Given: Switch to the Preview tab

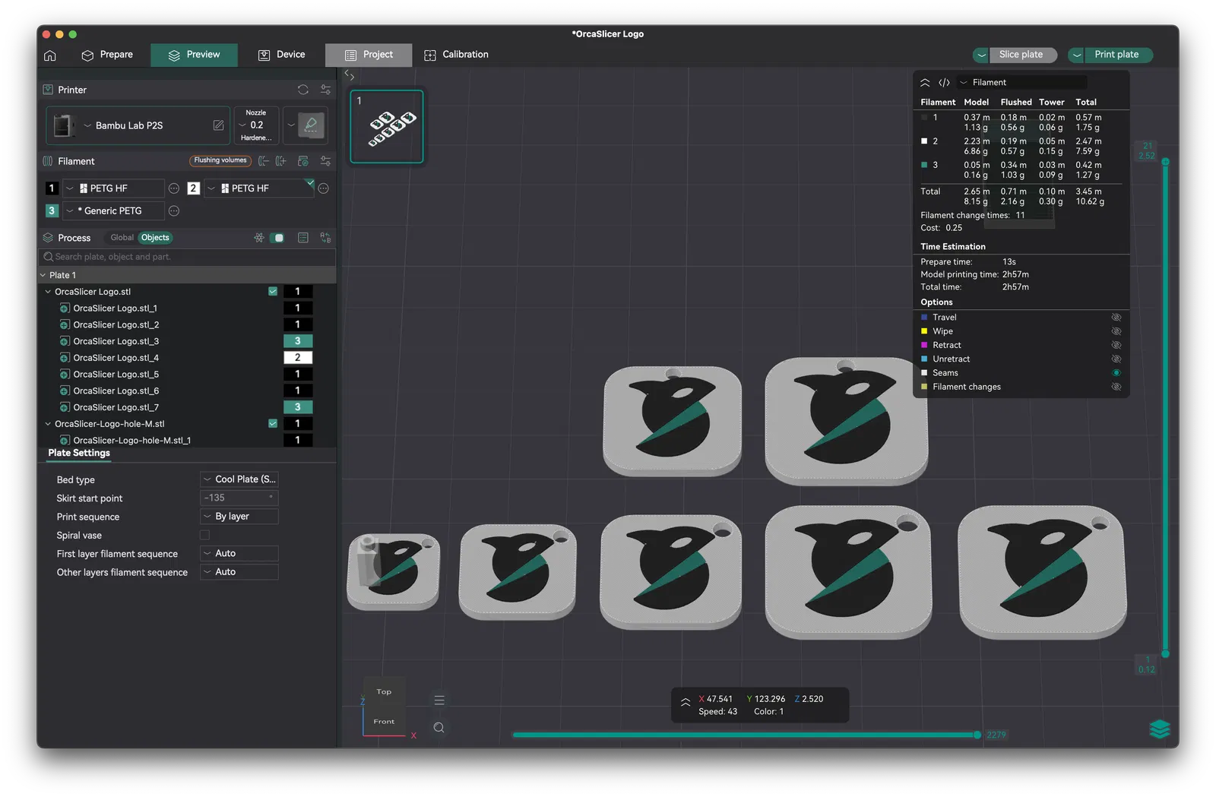Looking at the screenshot, I should pyautogui.click(x=194, y=55).
